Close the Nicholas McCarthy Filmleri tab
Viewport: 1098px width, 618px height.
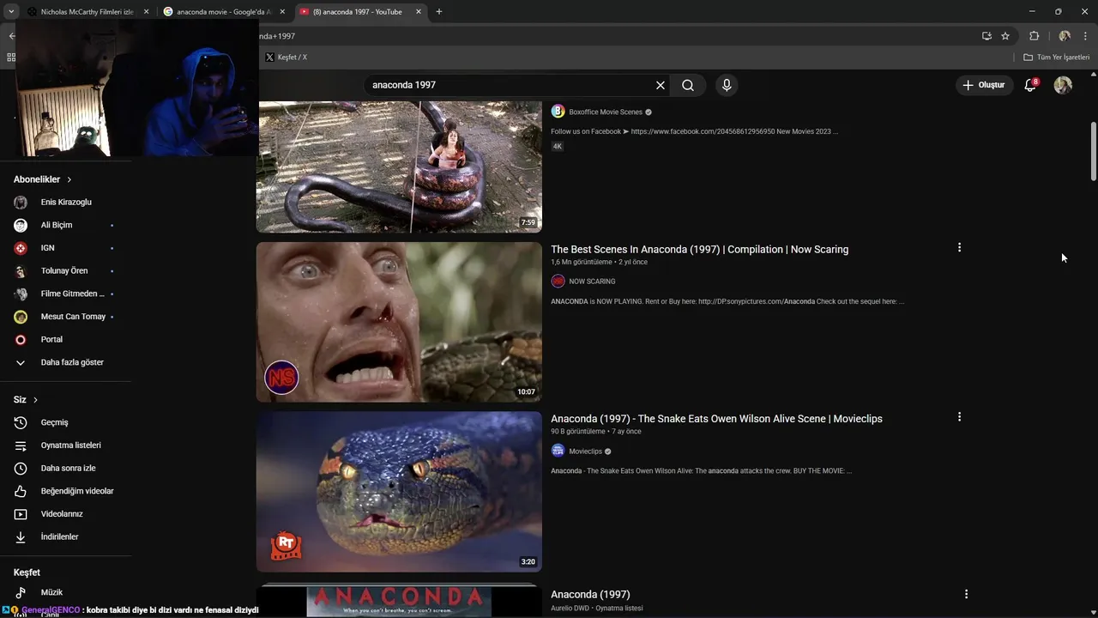click(x=146, y=12)
